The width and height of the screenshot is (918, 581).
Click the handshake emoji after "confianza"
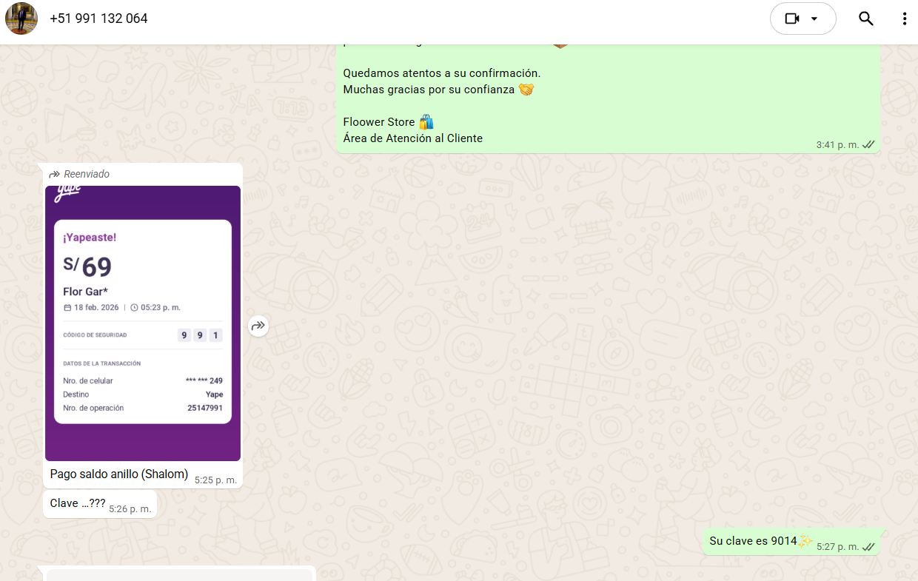[x=526, y=90]
